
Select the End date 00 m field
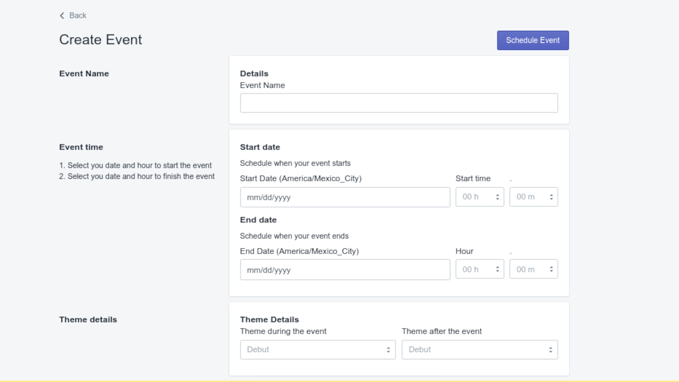click(x=526, y=269)
